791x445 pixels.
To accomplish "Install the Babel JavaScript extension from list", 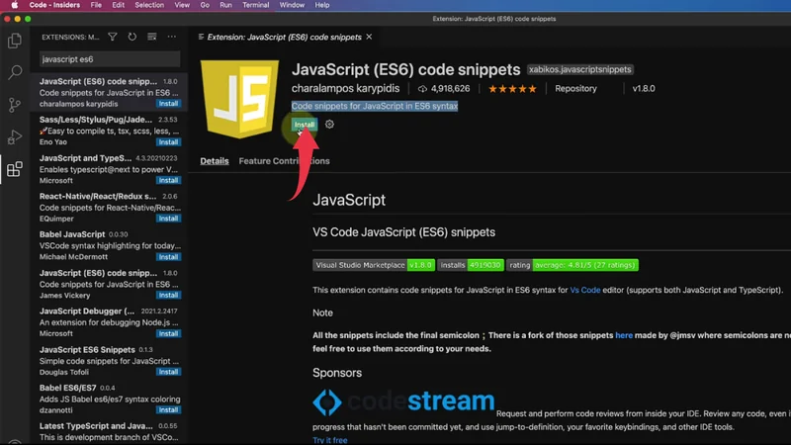I will (x=168, y=257).
